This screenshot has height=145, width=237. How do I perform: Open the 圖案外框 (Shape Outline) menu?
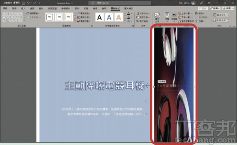[x=84, y=17]
